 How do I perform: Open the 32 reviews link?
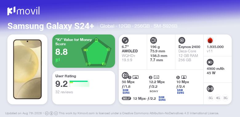(x=64, y=92)
